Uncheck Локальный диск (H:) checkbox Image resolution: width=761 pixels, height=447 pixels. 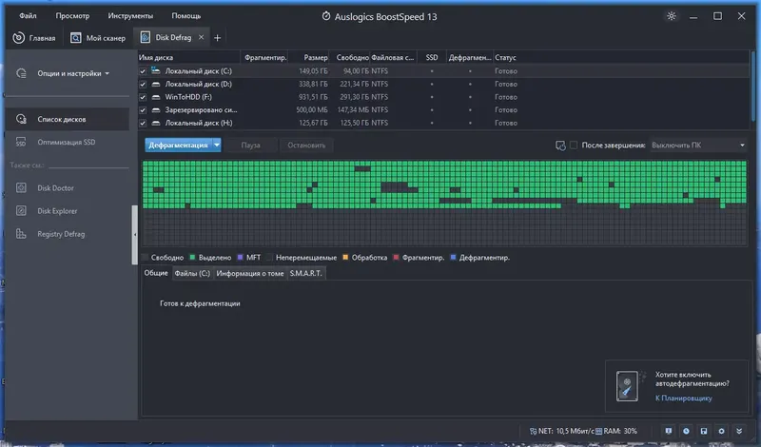143,124
